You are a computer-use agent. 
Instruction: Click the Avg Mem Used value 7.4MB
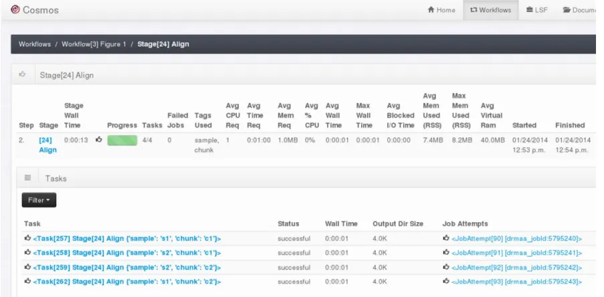pos(433,140)
